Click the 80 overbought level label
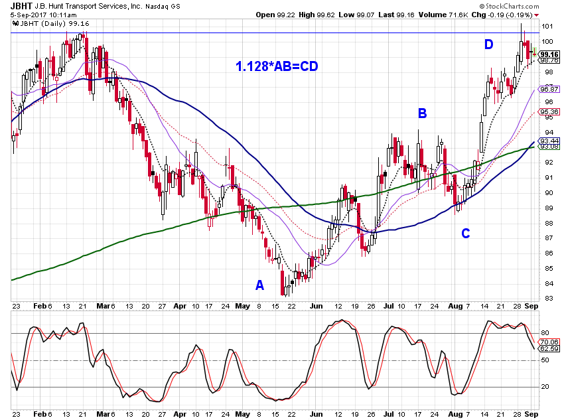 pos(545,333)
